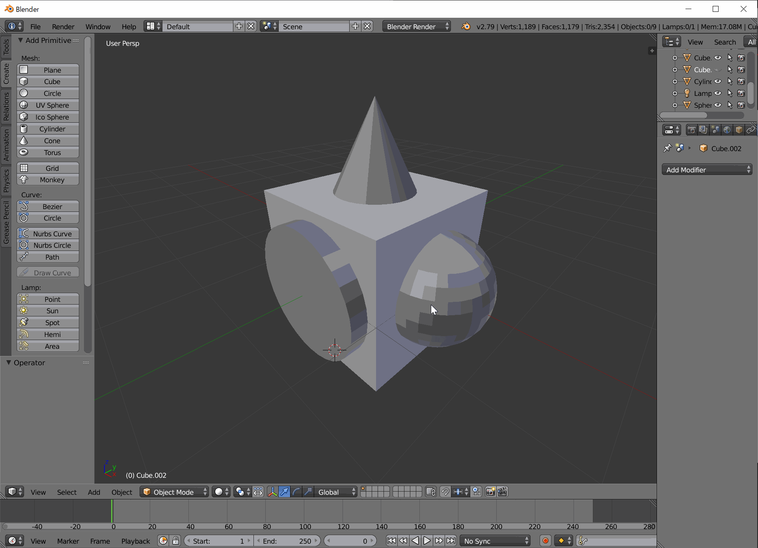Select the rotate manipulator arc icon
Screen dimensions: 758x548
coord(296,492)
